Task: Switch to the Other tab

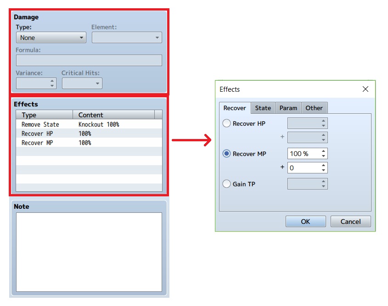Action: coord(314,108)
